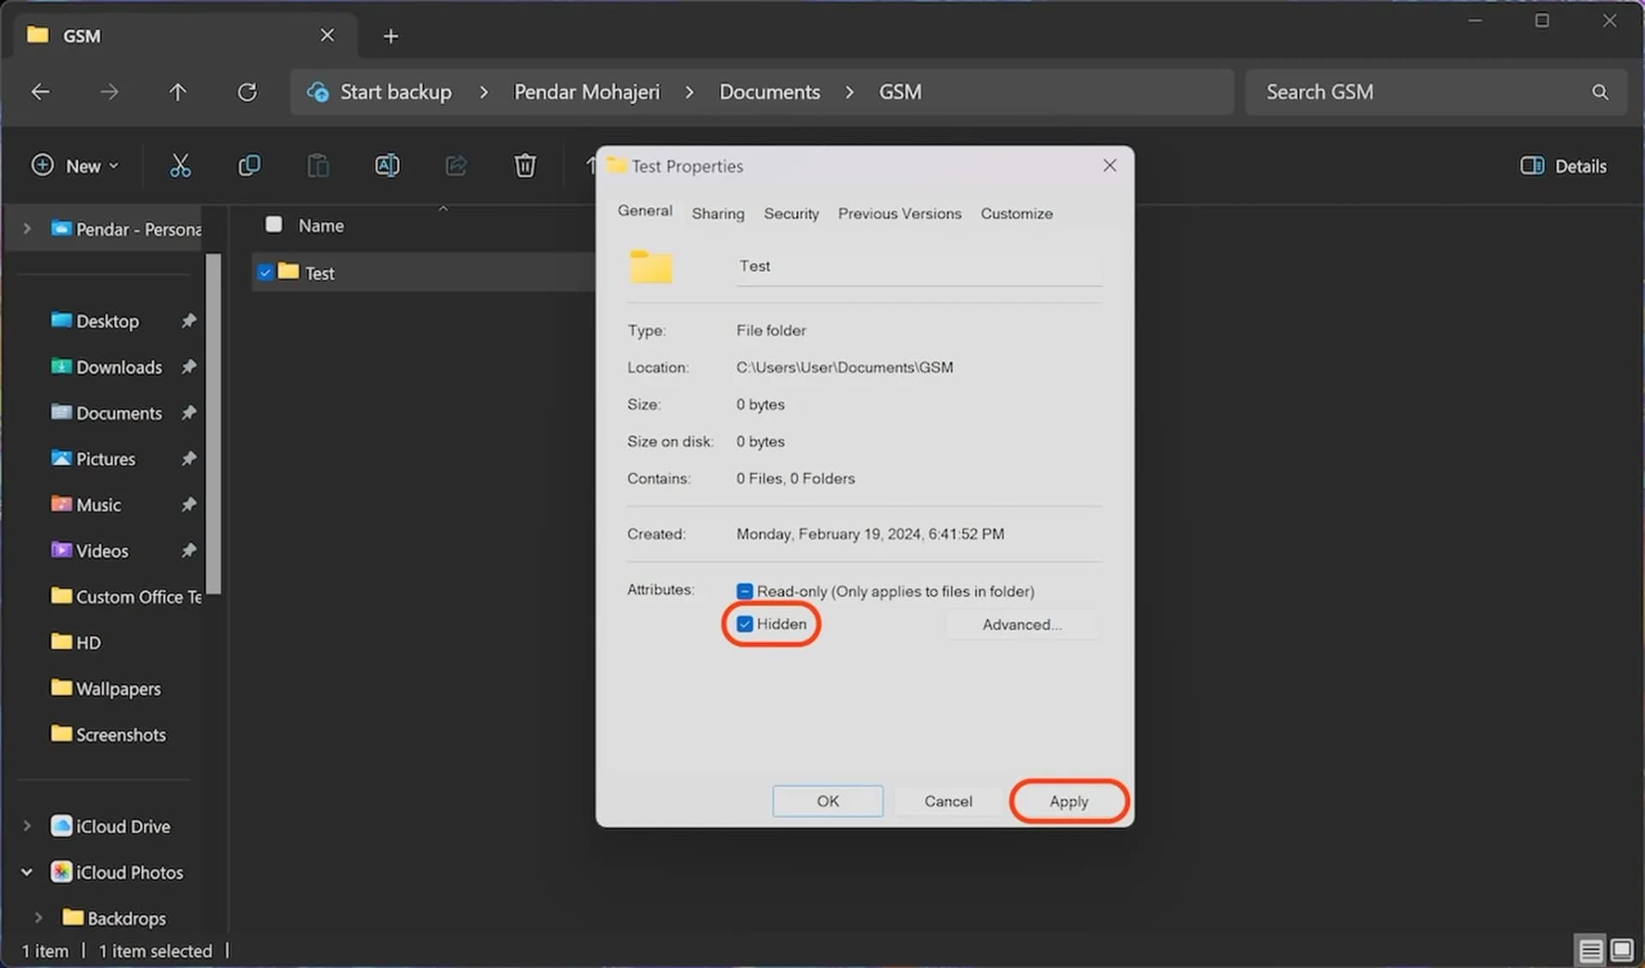Viewport: 1645px width, 968px height.
Task: Open Advanced attributes dialog
Action: click(x=1021, y=624)
